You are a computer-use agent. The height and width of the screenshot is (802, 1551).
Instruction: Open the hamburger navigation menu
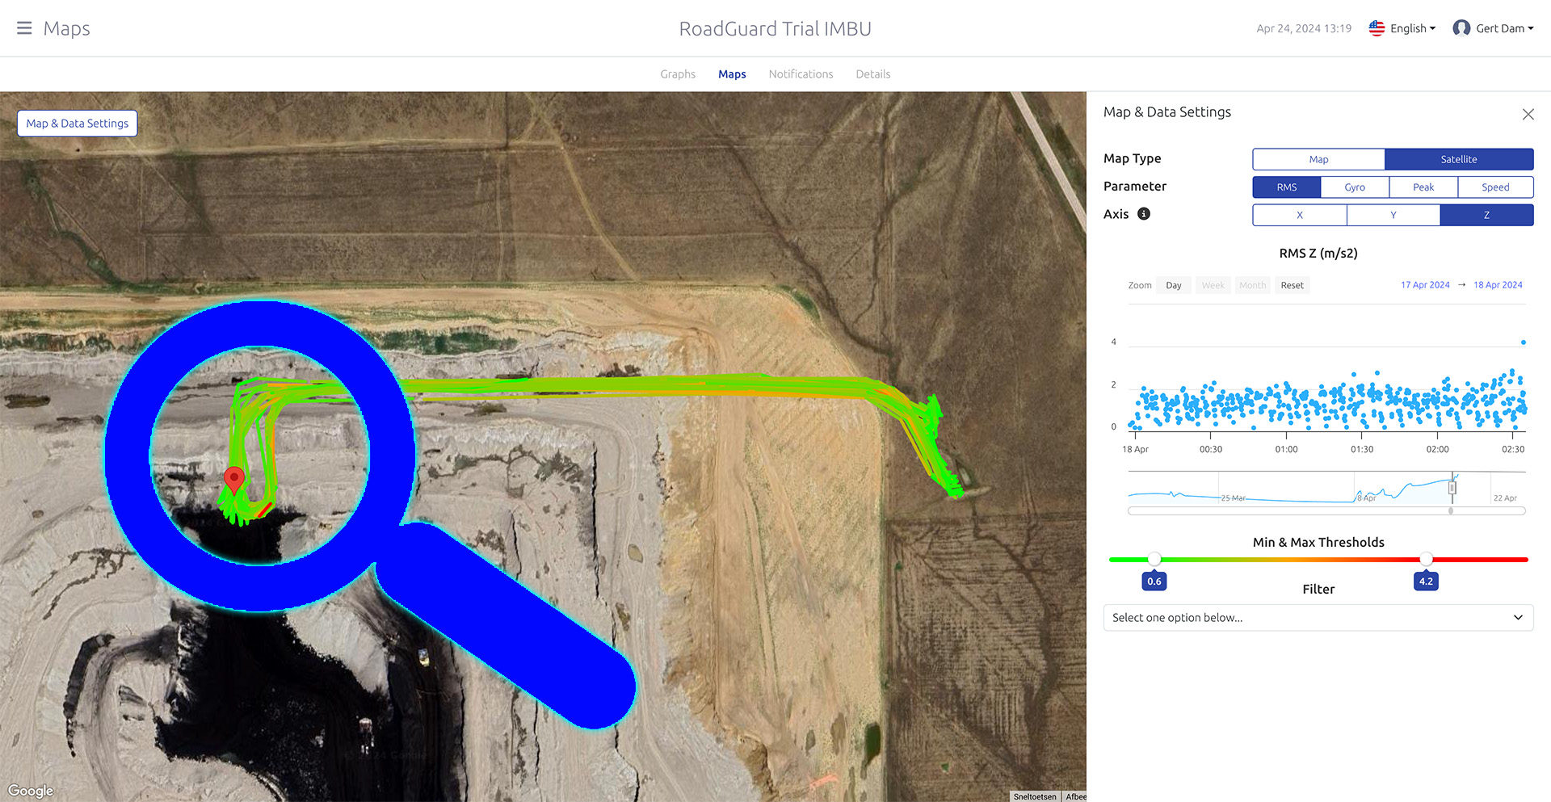(x=24, y=28)
